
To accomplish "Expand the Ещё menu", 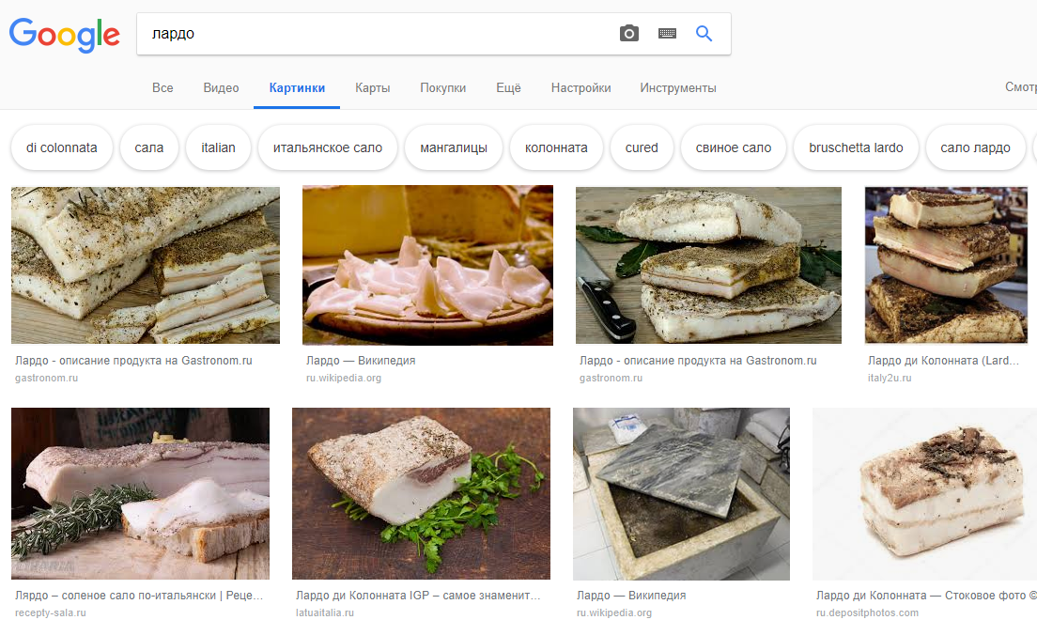I will [x=508, y=88].
